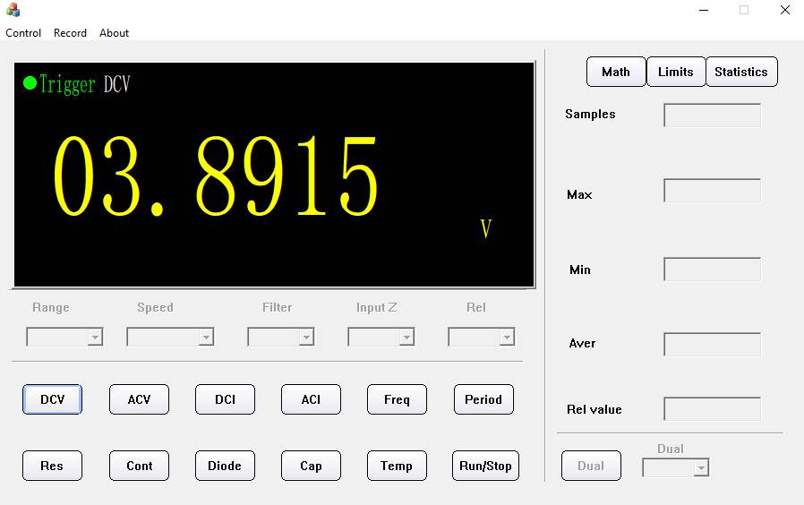Switch to the Math tab
The image size is (804, 505).
tap(616, 72)
